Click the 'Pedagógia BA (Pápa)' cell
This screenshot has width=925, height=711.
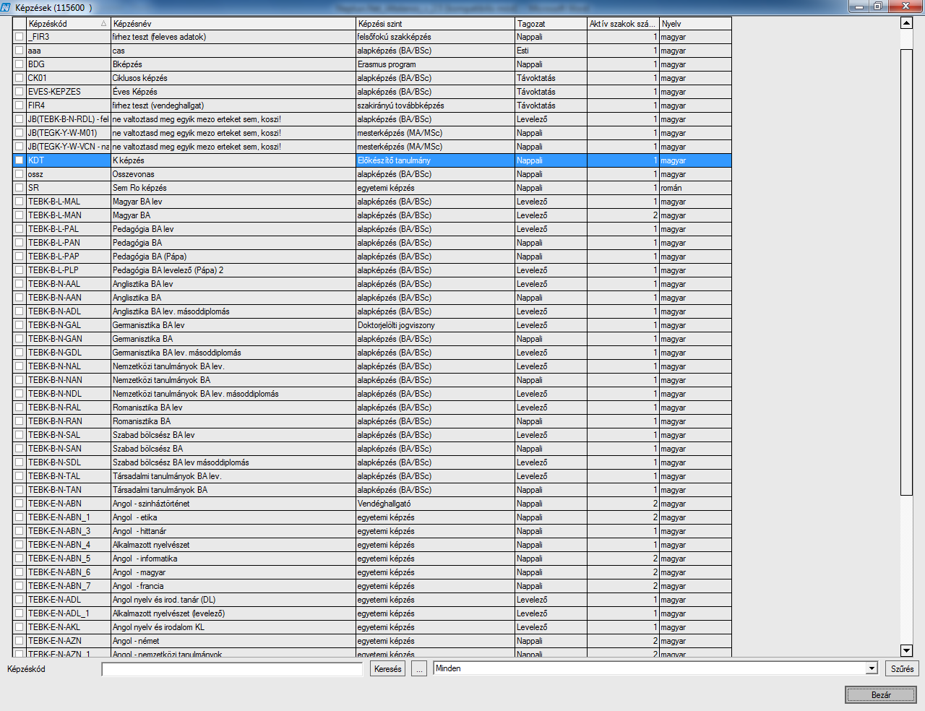(x=233, y=257)
